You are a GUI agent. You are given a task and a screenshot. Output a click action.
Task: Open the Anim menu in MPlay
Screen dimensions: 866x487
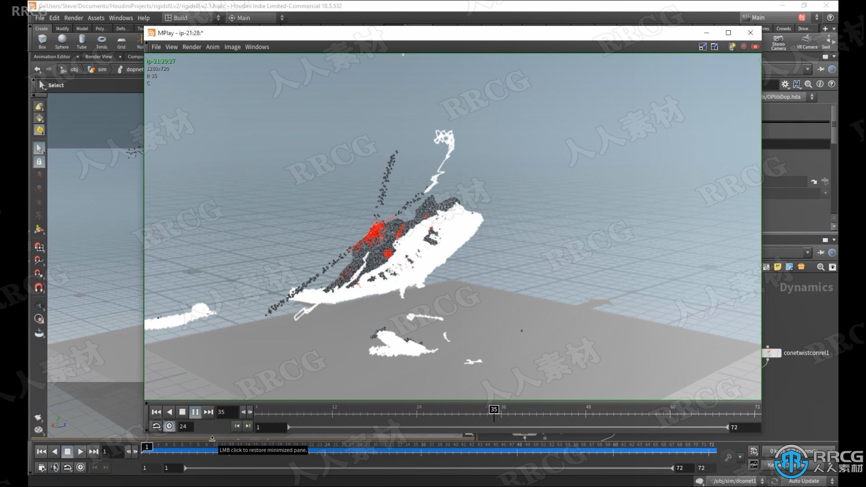pyautogui.click(x=212, y=47)
